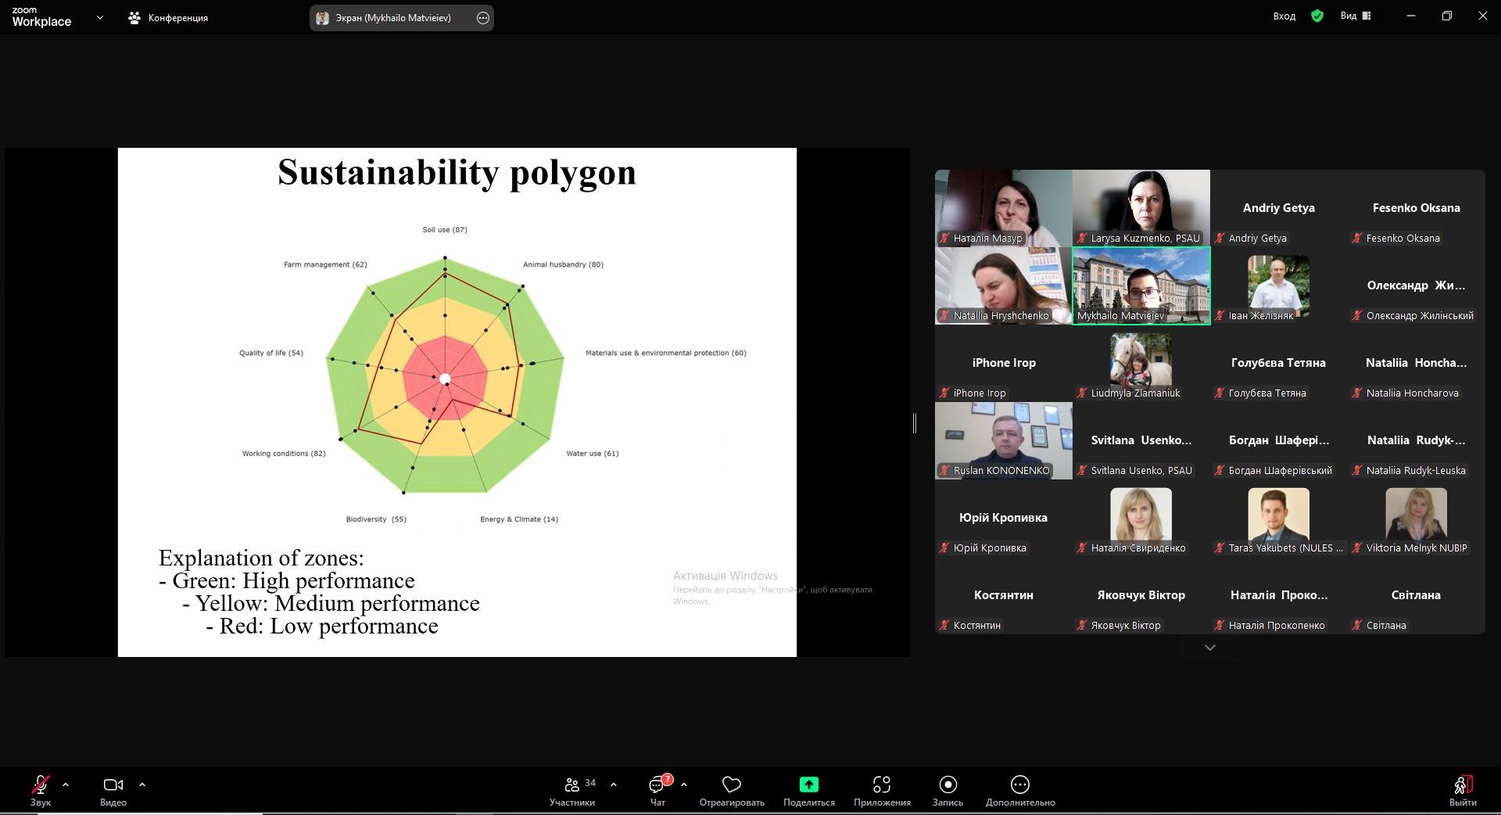The height and width of the screenshot is (815, 1501).
Task: Open the Участники participants panel
Action: pyautogui.click(x=572, y=790)
